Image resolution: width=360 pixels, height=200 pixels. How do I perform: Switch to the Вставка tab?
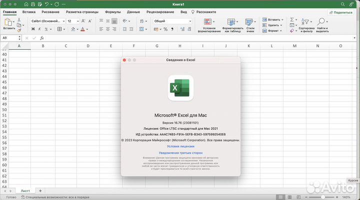[x=29, y=12]
